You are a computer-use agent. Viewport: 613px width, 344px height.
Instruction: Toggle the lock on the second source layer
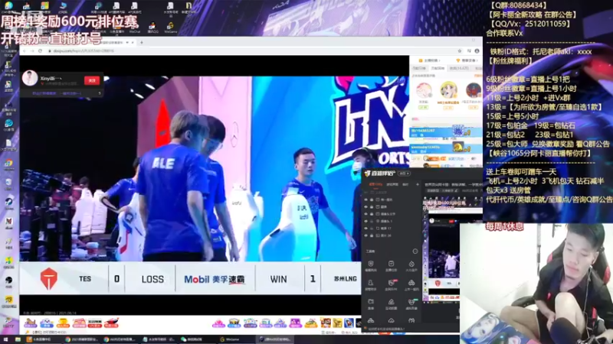372,206
